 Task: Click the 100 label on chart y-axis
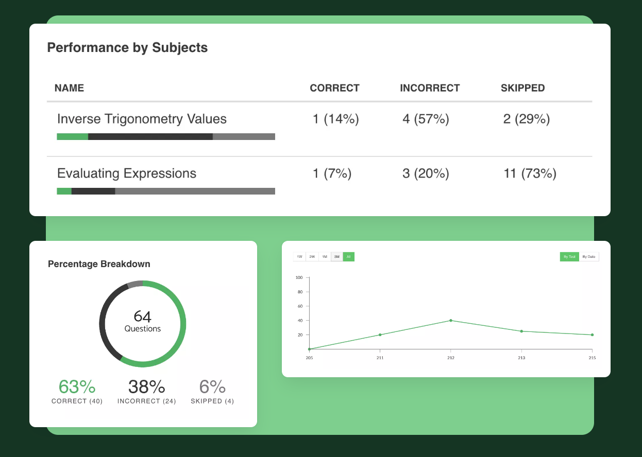pos(299,277)
